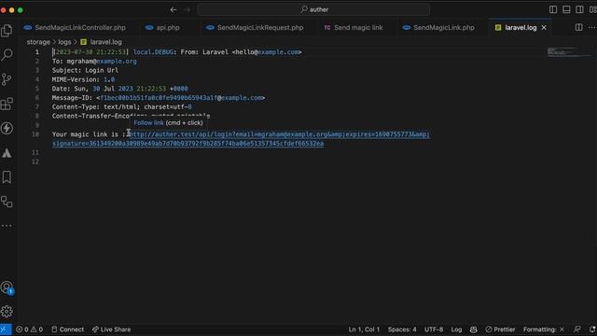The height and width of the screenshot is (336, 597).
Task: Click the signature portion of the link
Action: (x=188, y=144)
